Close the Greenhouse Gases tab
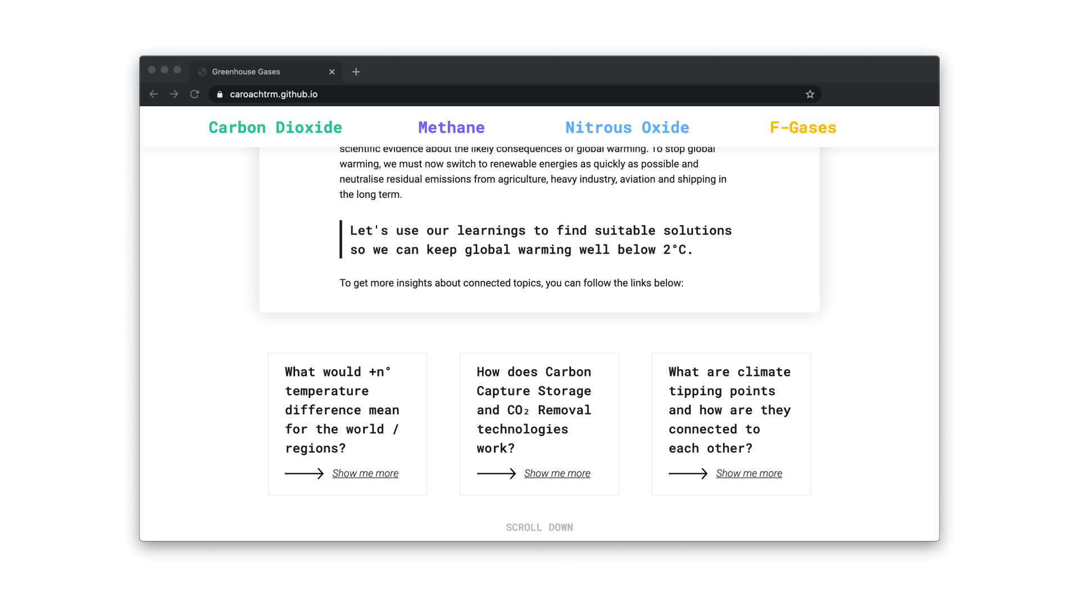The width and height of the screenshot is (1079, 607). [332, 72]
